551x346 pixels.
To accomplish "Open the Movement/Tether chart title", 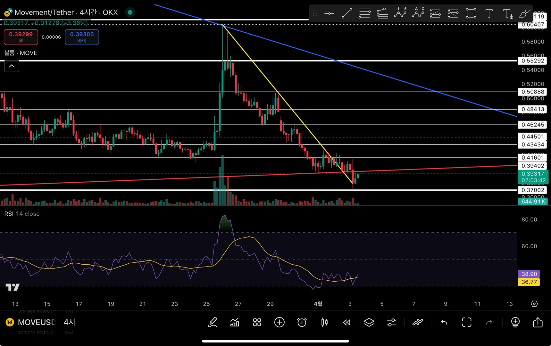I will coord(66,12).
